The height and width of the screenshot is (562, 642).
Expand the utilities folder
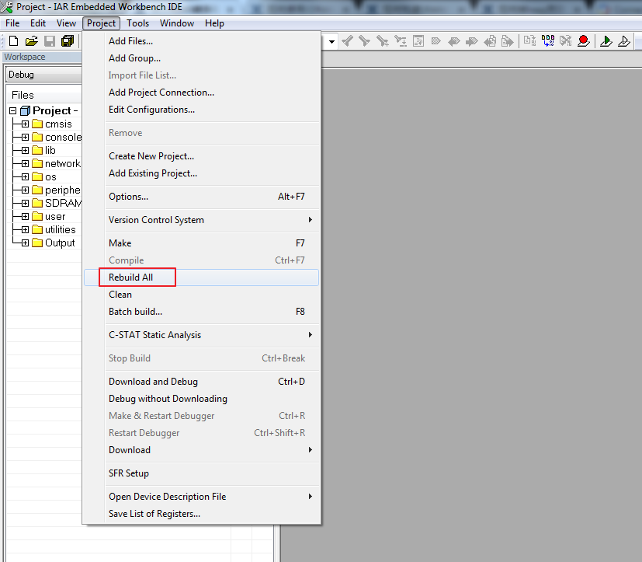point(25,229)
